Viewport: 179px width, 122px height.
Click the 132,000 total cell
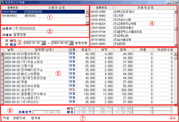tap(123, 94)
